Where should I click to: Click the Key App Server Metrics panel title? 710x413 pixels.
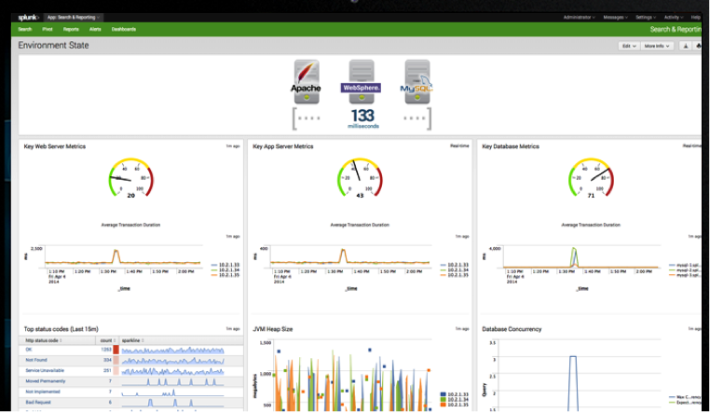pos(283,146)
